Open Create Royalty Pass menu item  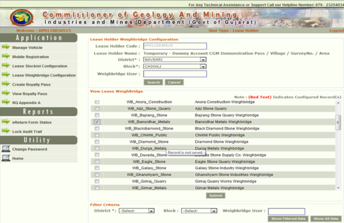click(31, 84)
